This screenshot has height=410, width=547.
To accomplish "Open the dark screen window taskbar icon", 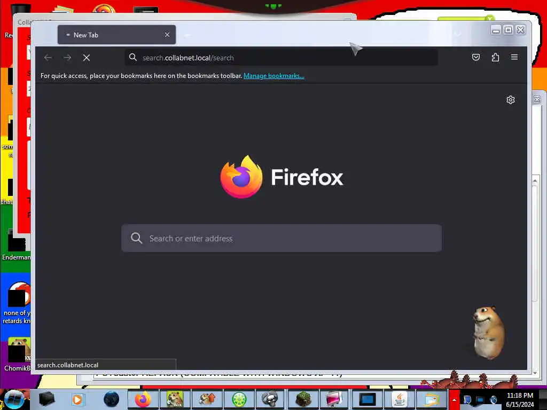I will 367,399.
